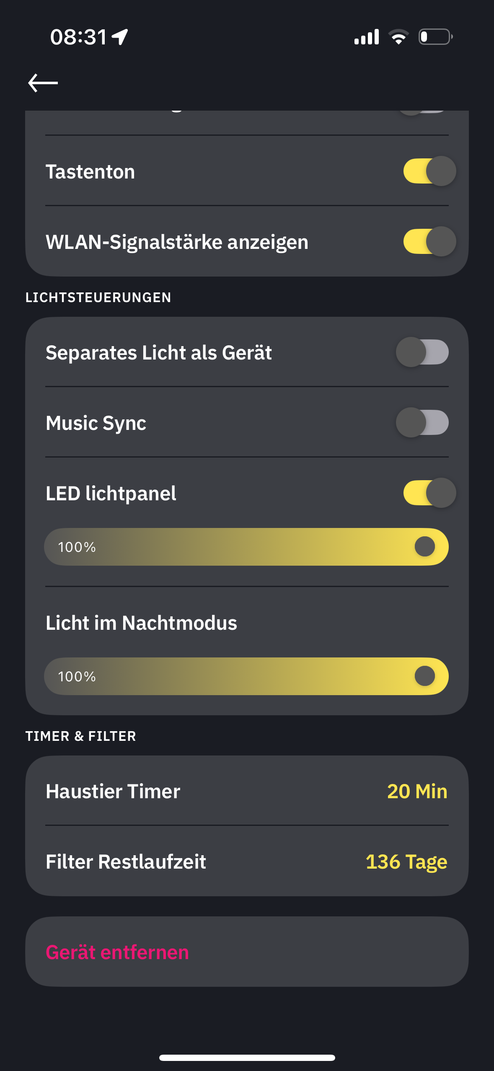Open Filter Restlaufzeit 136 Tage
Screen dimensions: 494x1071
(x=406, y=862)
